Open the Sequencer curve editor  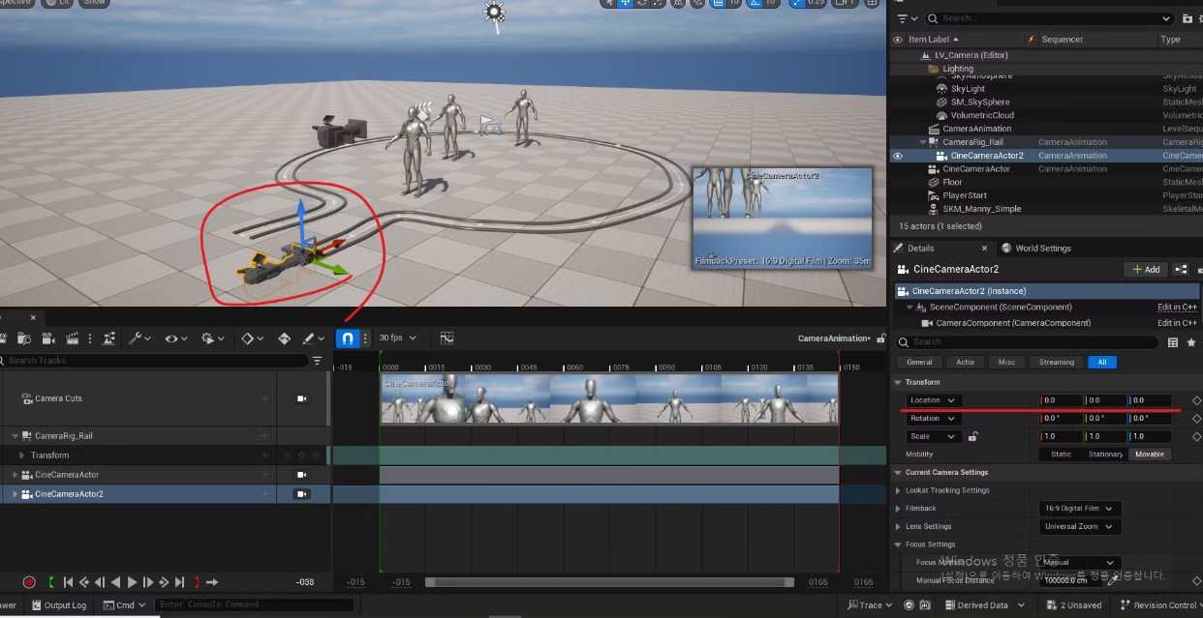pyautogui.click(x=447, y=338)
